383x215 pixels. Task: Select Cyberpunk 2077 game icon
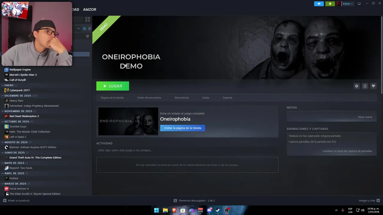pyautogui.click(x=6, y=90)
